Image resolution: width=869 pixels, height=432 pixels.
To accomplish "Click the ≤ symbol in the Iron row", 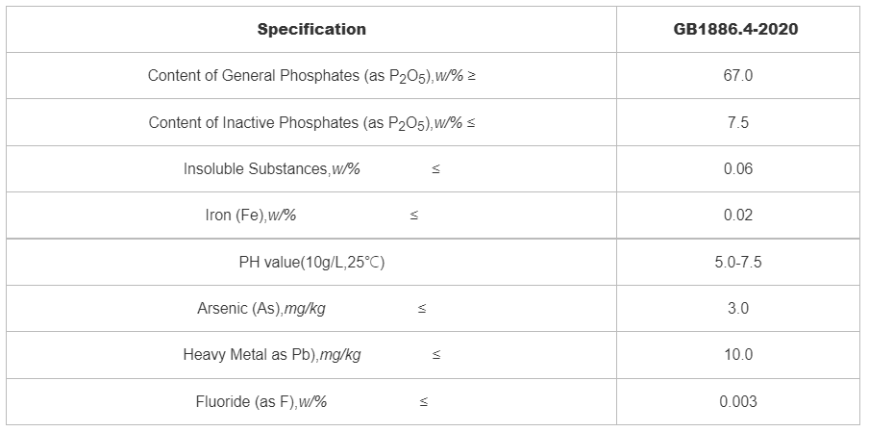I will 414,216.
